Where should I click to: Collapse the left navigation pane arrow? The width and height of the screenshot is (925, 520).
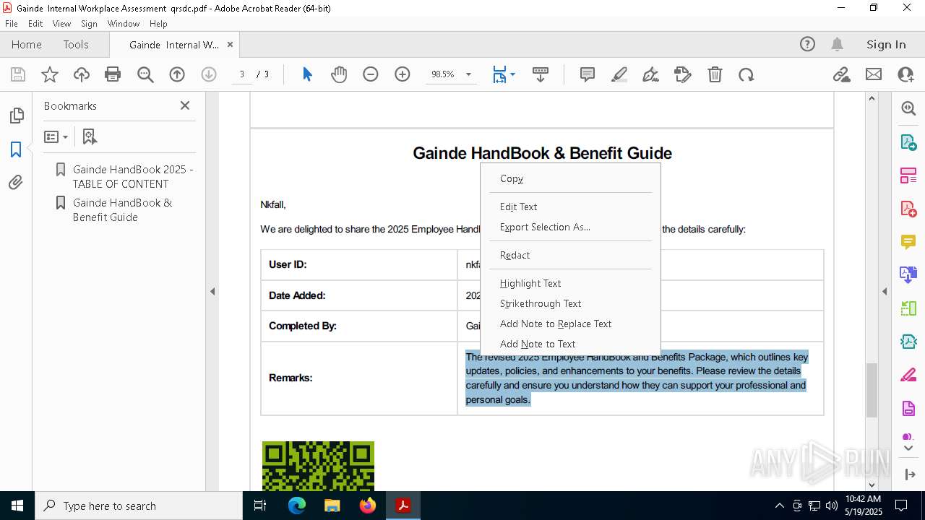[x=212, y=292]
